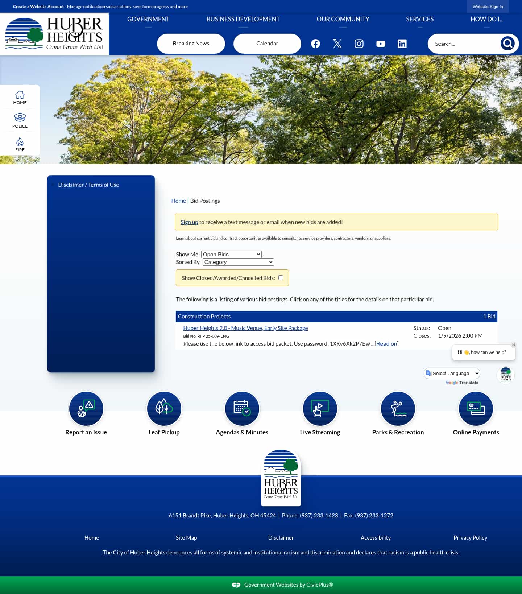Viewport: 522px width, 594px height.
Task: Click Government Websites by CivicPlus link
Action: click(289, 585)
